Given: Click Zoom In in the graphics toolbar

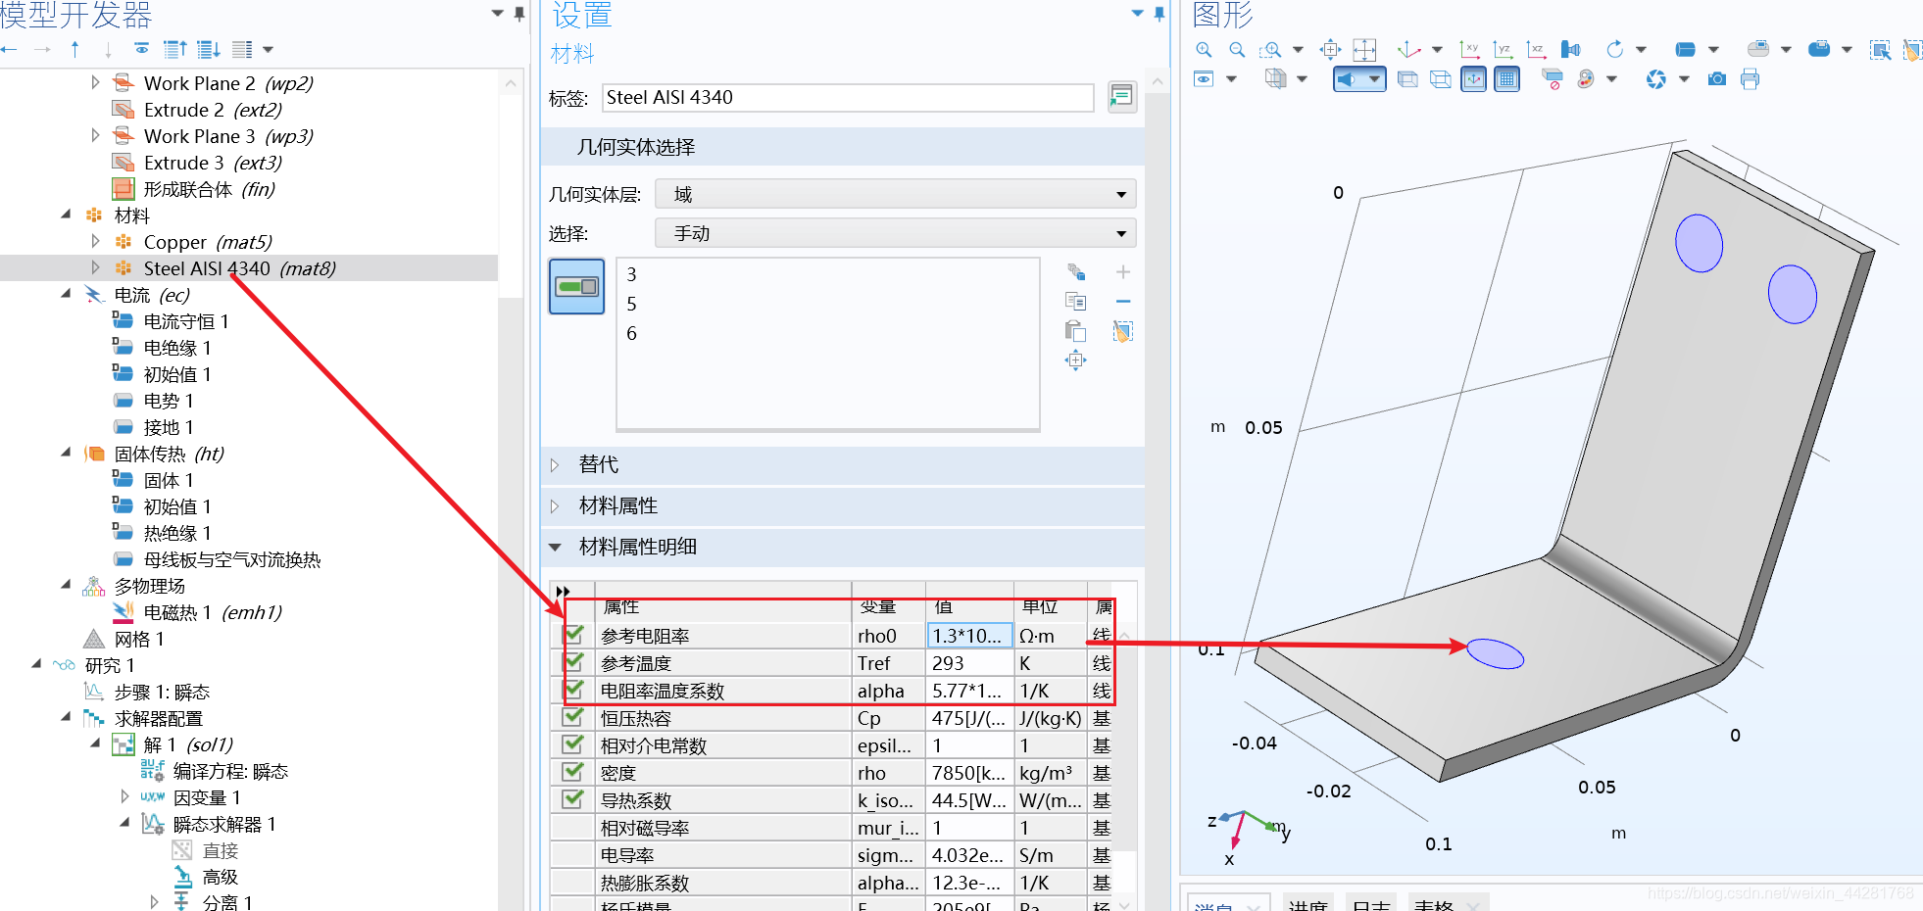Looking at the screenshot, I should pyautogui.click(x=1204, y=49).
